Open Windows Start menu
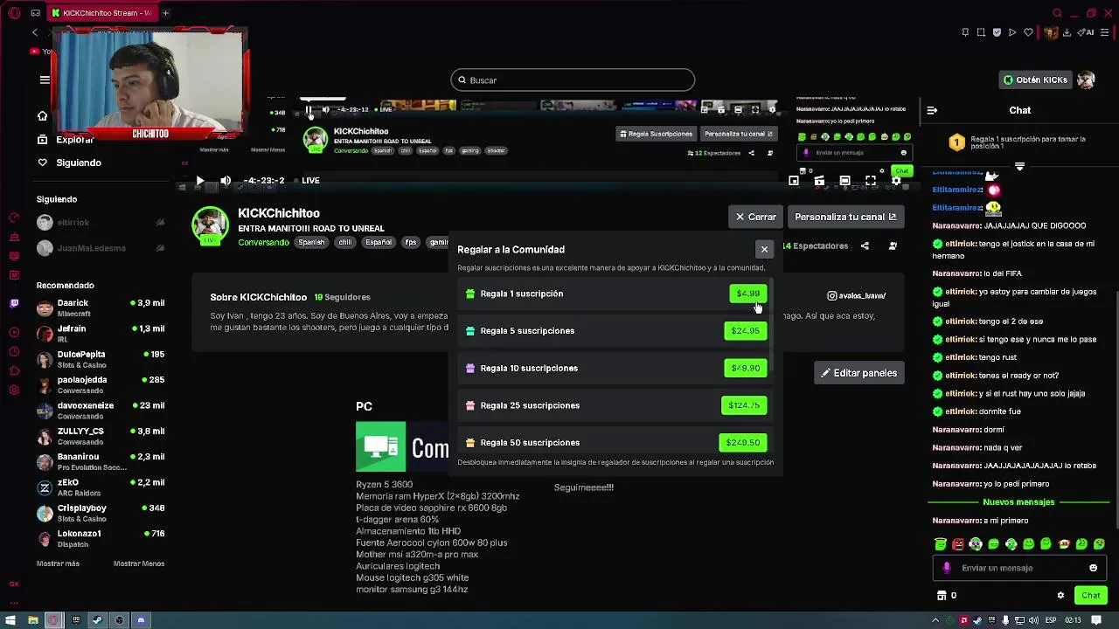The image size is (1119, 629). 10,620
